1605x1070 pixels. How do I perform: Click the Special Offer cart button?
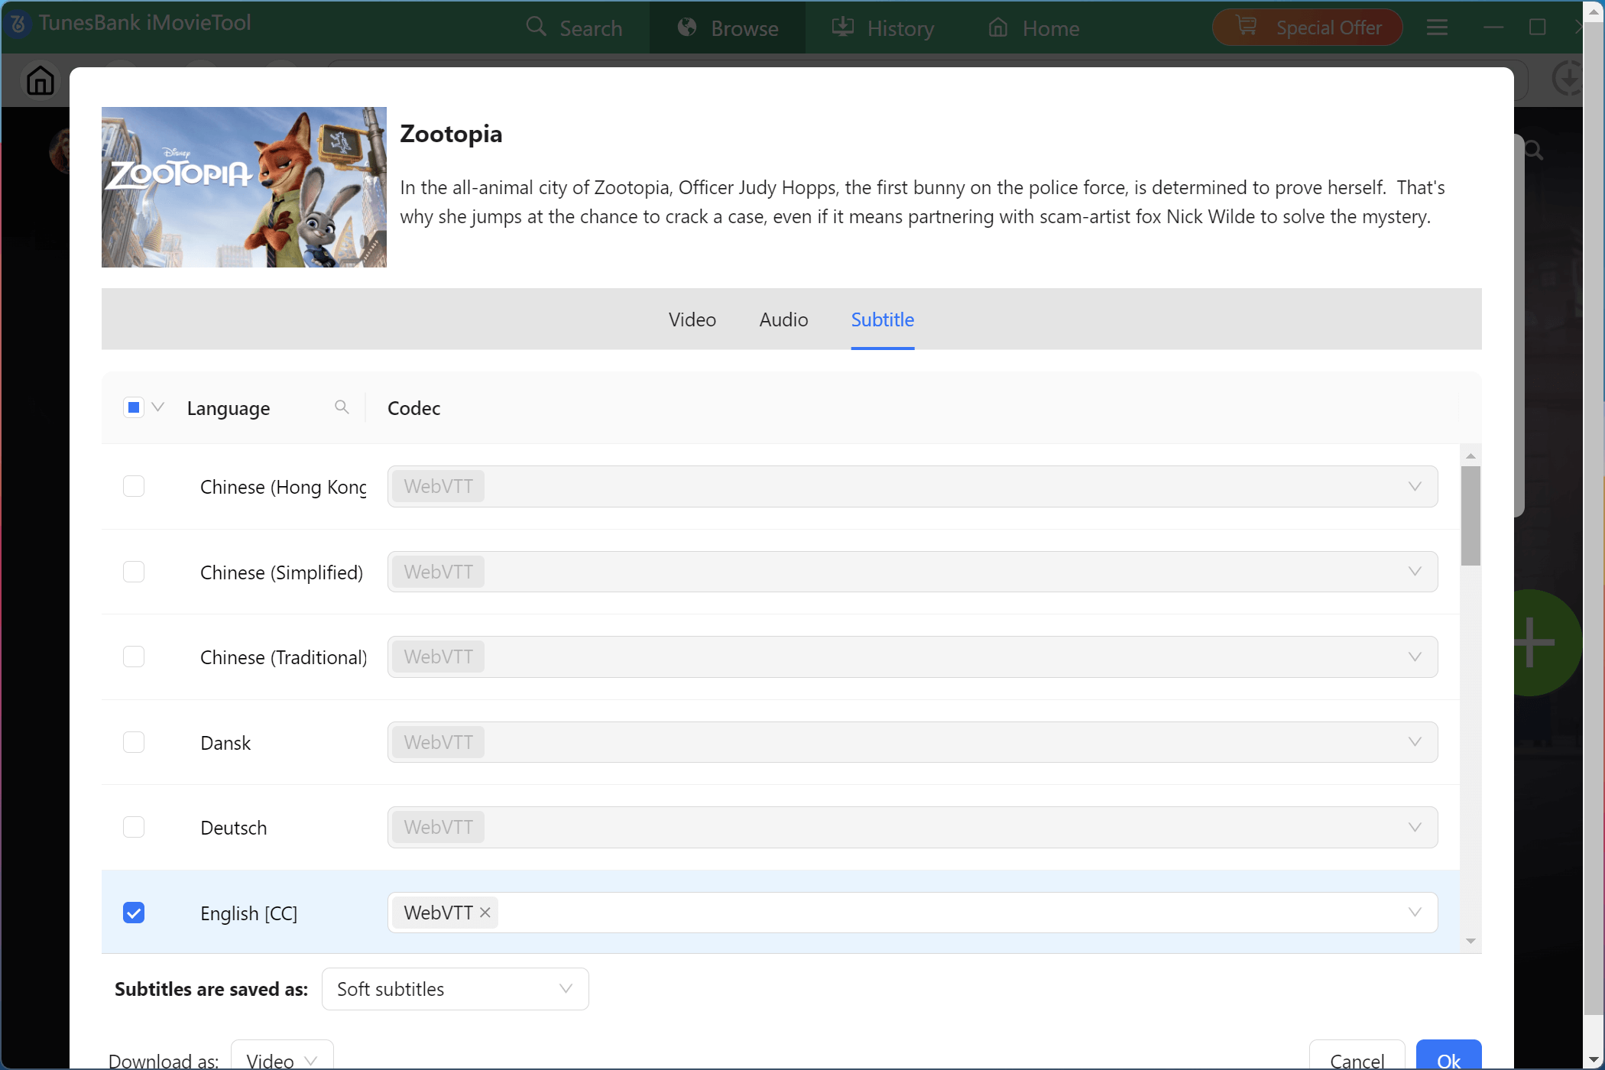[x=1307, y=28]
